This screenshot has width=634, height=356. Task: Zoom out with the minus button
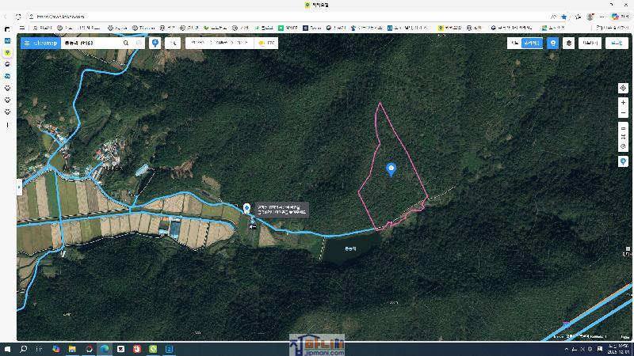click(x=624, y=113)
